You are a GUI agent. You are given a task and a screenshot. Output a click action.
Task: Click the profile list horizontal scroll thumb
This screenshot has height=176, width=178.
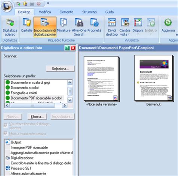[32, 105]
